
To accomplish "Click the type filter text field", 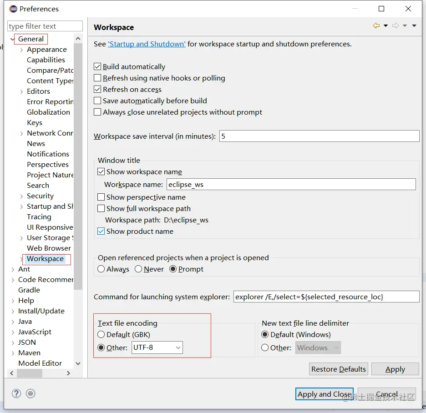I will (45, 26).
